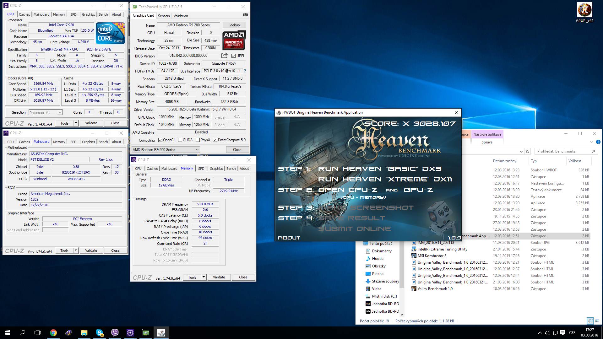Open Skype from the taskbar
This screenshot has height=339, width=603.
coord(100,333)
